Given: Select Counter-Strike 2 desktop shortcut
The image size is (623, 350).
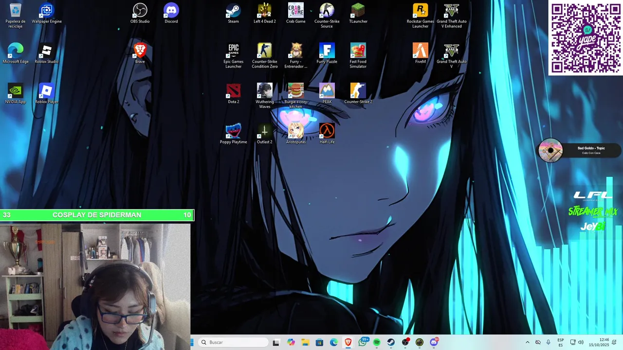Looking at the screenshot, I should (x=358, y=94).
